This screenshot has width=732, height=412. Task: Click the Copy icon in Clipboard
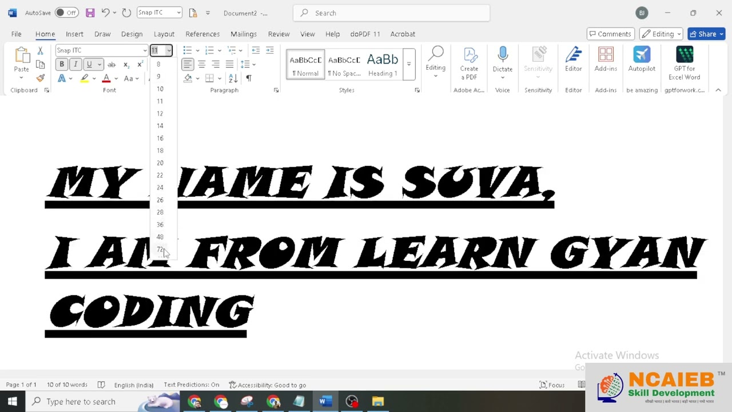[40, 65]
